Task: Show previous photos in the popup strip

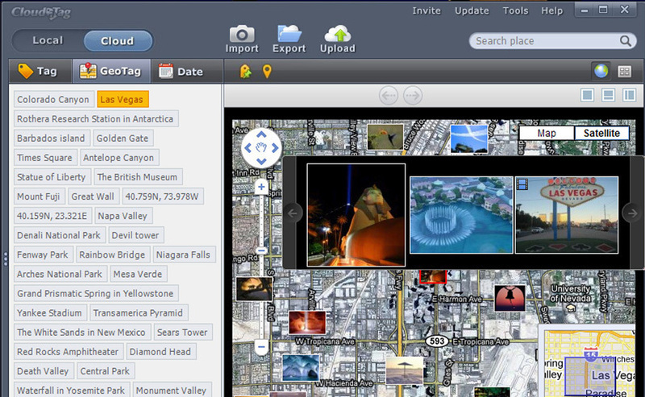Action: [293, 213]
